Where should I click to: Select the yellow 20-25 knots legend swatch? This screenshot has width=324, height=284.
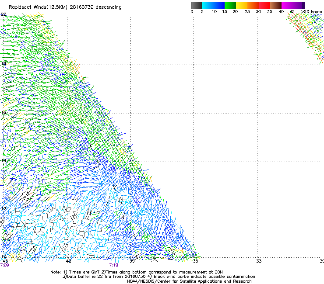pyautogui.click(x=242, y=5)
